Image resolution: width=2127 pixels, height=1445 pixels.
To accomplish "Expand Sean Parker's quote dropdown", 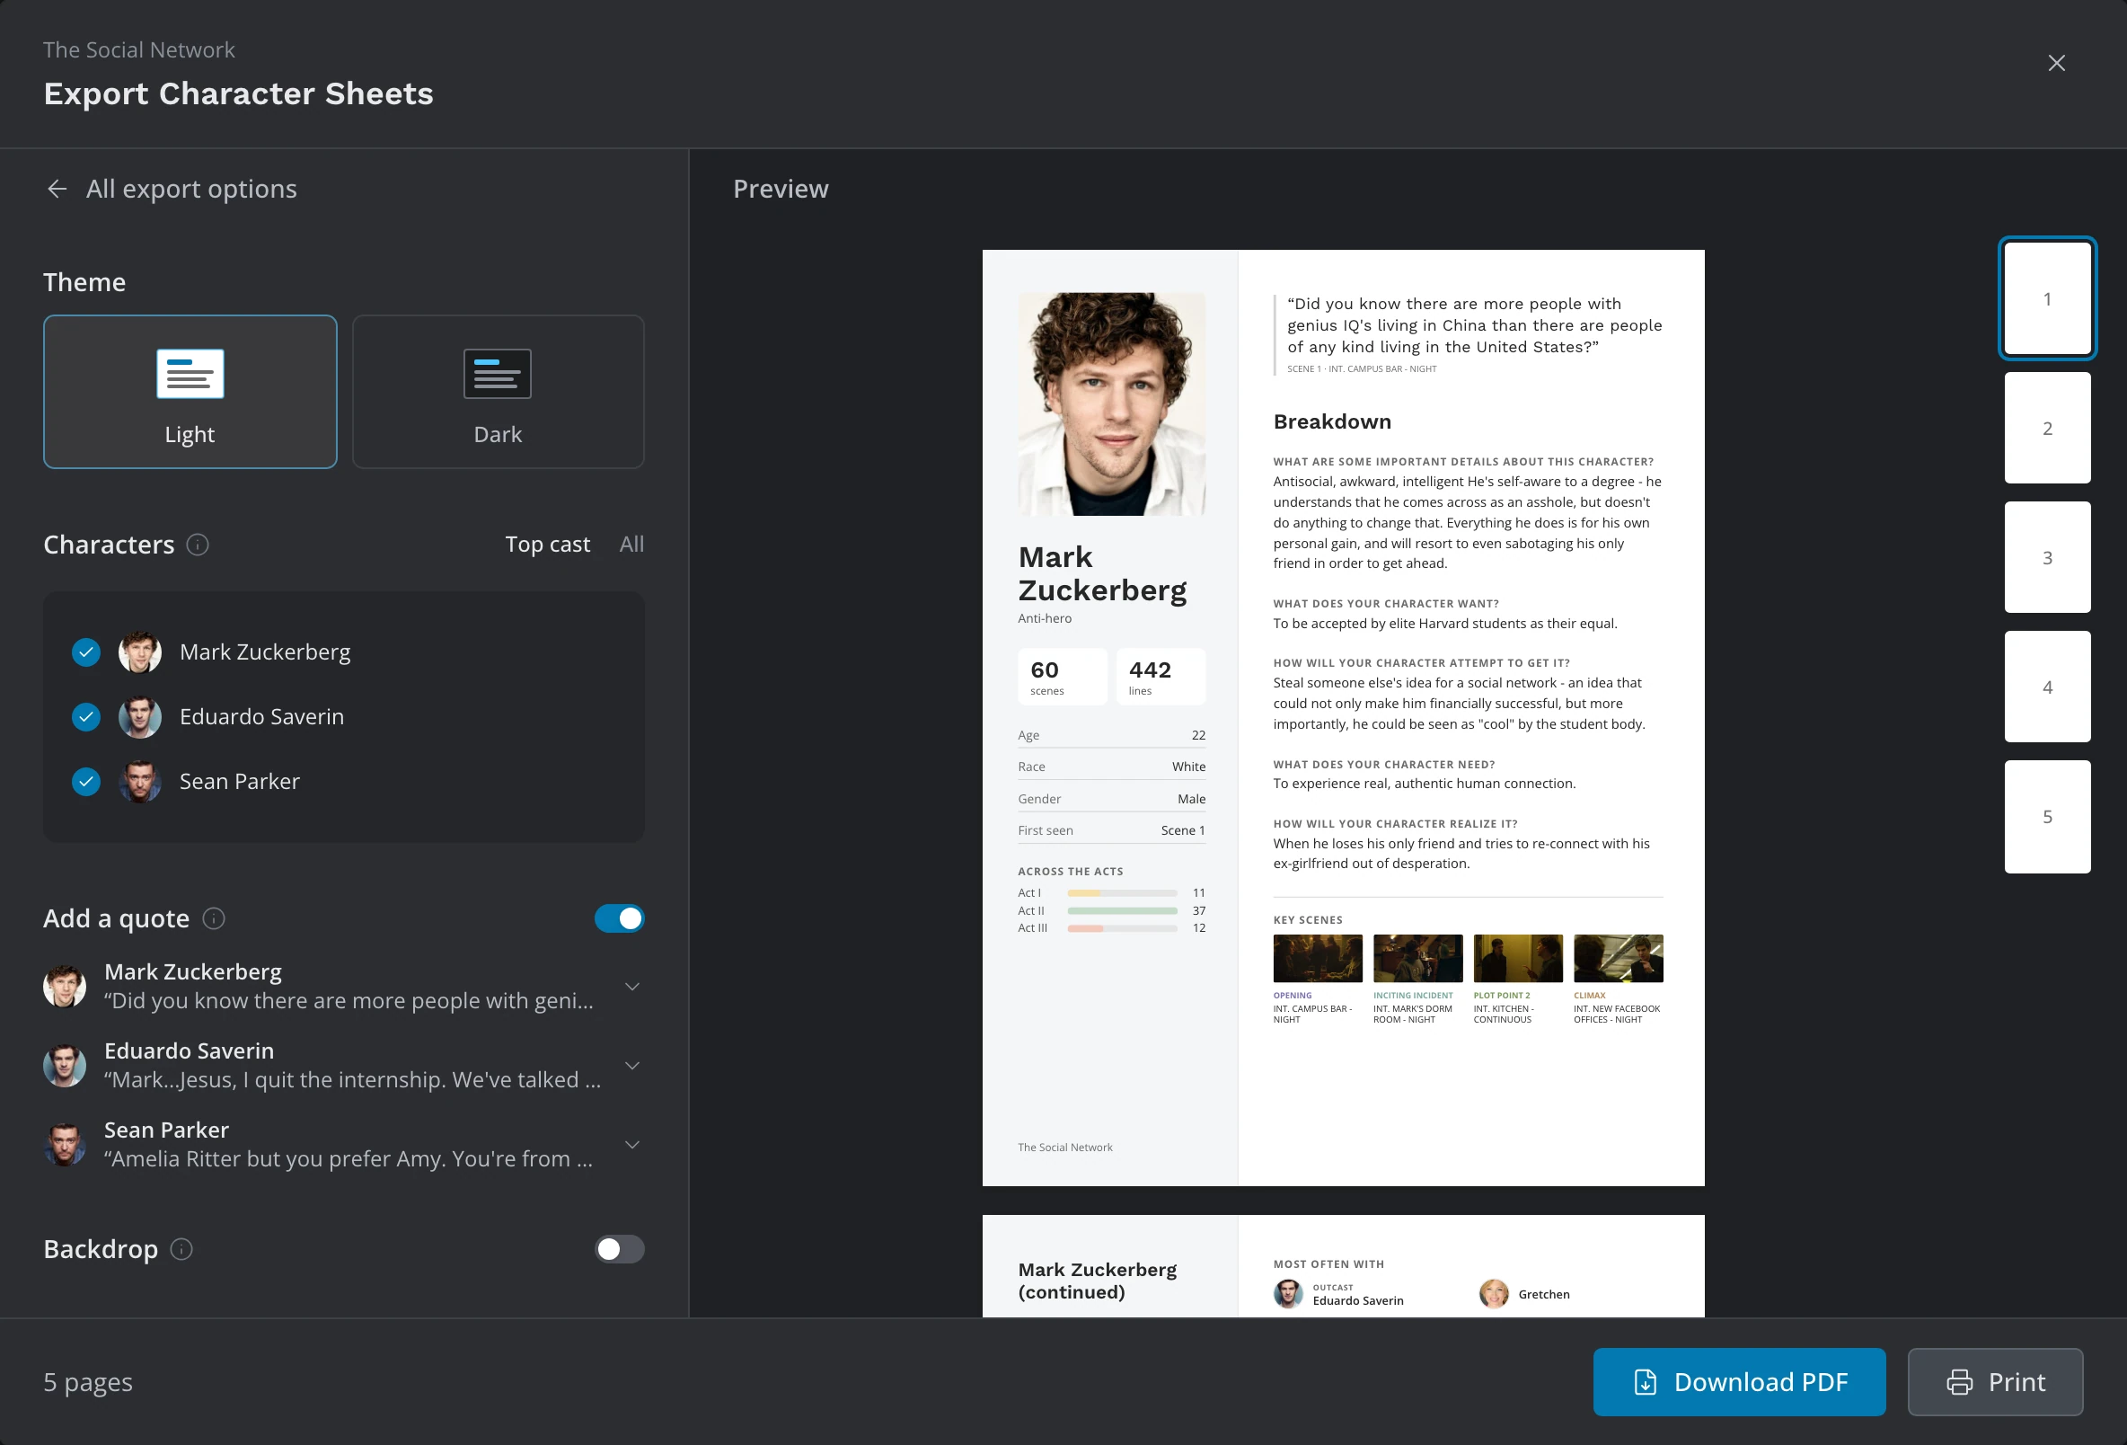I will pos(631,1145).
